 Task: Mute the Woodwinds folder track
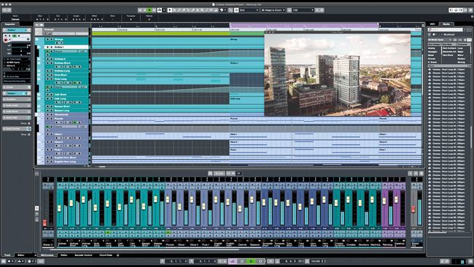pyautogui.click(x=47, y=115)
